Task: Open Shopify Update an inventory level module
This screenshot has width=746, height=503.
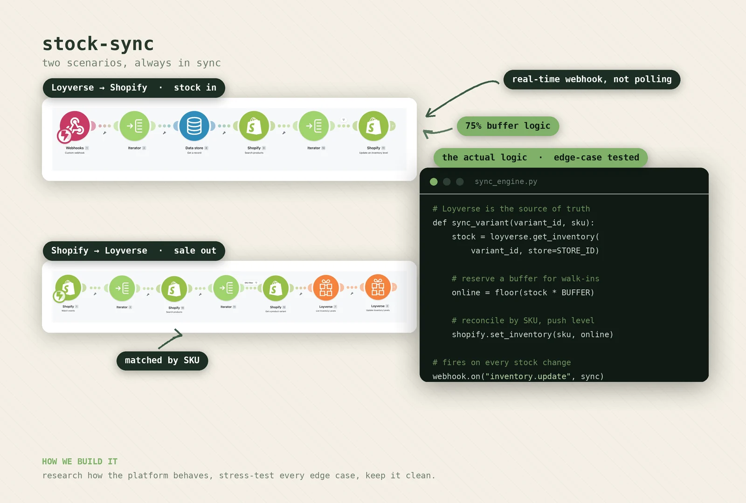Action: 373,126
